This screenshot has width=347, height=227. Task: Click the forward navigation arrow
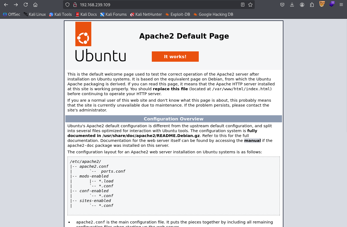tap(16, 5)
